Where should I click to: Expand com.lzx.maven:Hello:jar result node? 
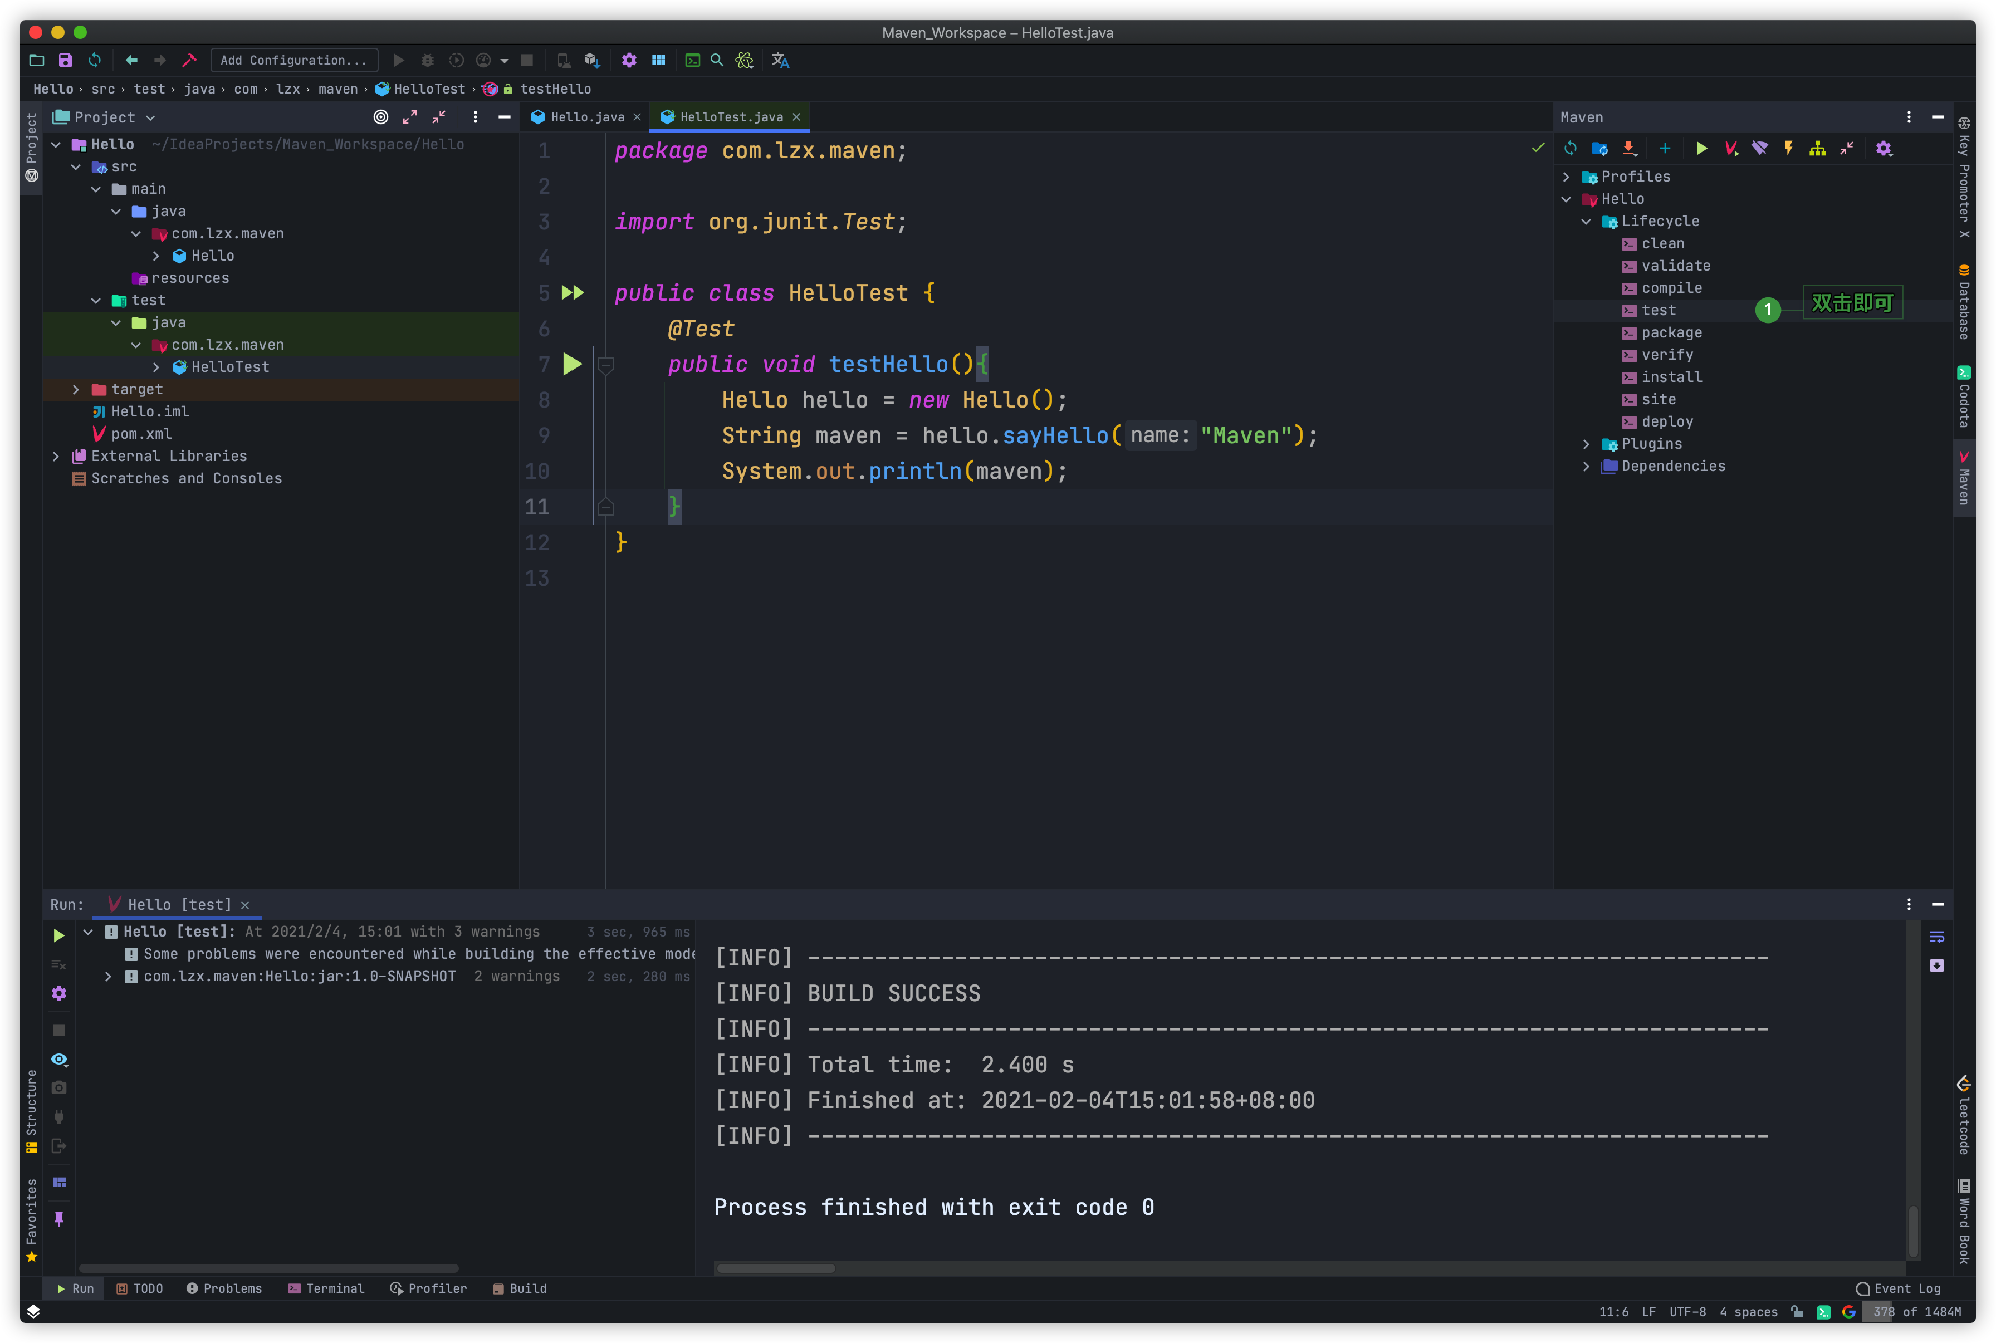(x=108, y=977)
